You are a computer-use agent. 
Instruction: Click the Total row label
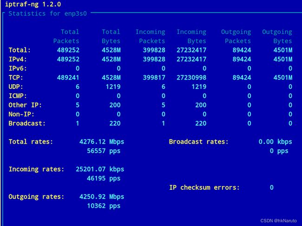(x=20, y=50)
